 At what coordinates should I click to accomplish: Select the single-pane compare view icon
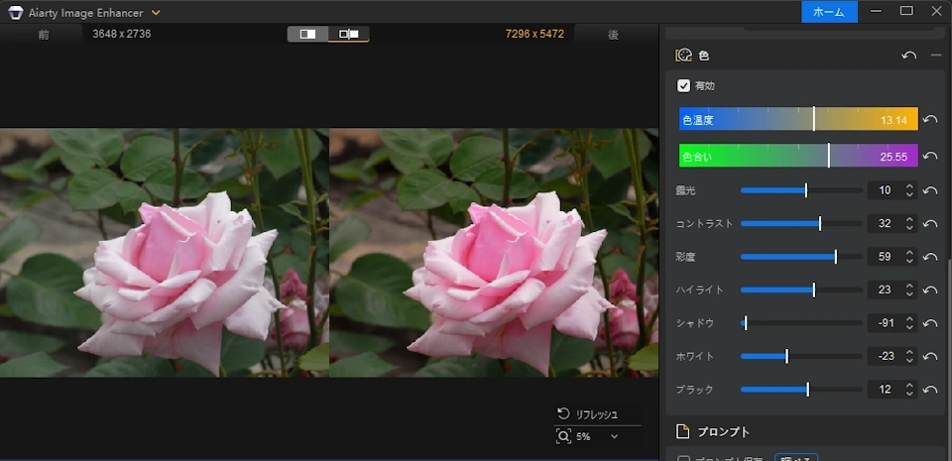tap(307, 34)
